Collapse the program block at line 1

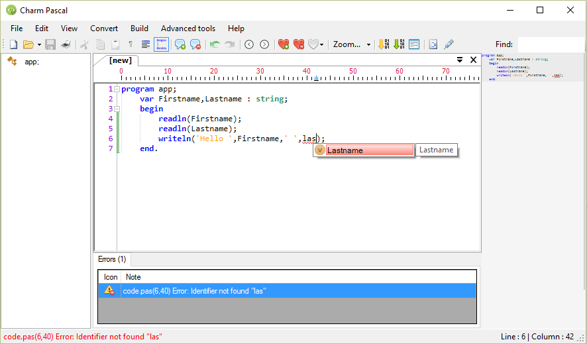(x=117, y=89)
